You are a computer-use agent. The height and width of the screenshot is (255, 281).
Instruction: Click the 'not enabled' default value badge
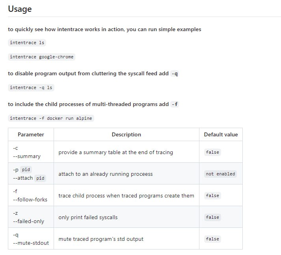point(220,174)
